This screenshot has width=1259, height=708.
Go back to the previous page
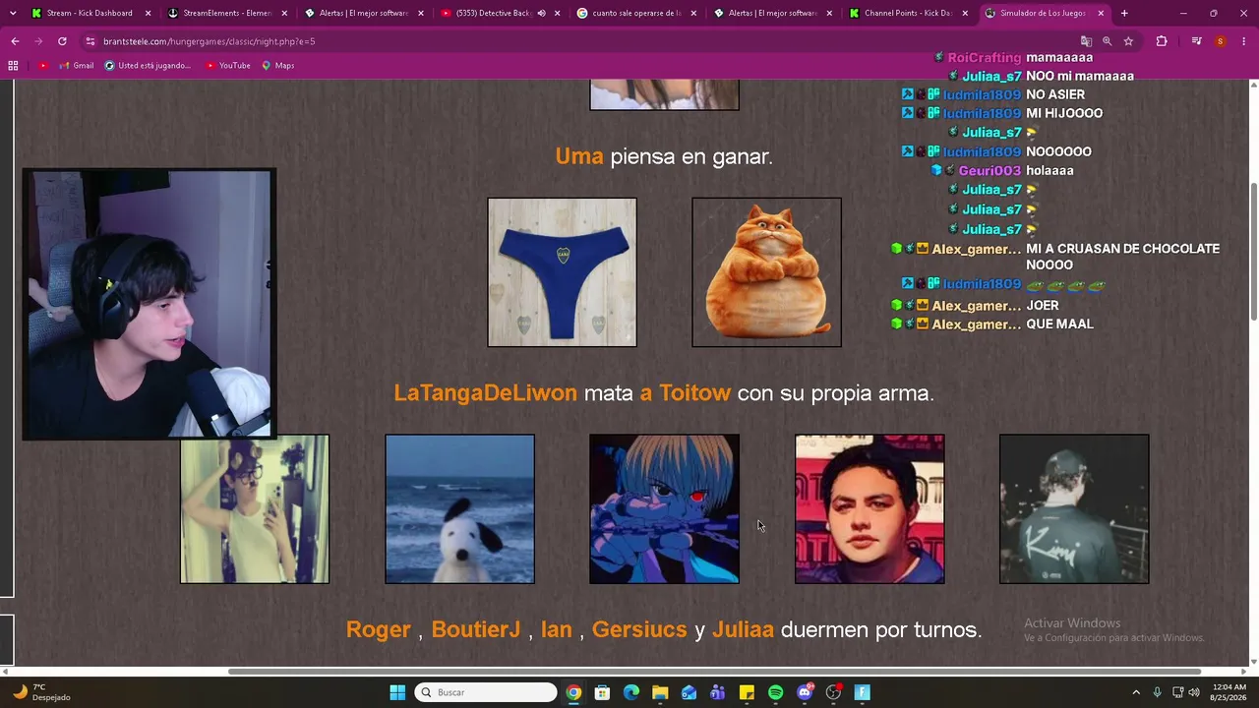pos(15,41)
